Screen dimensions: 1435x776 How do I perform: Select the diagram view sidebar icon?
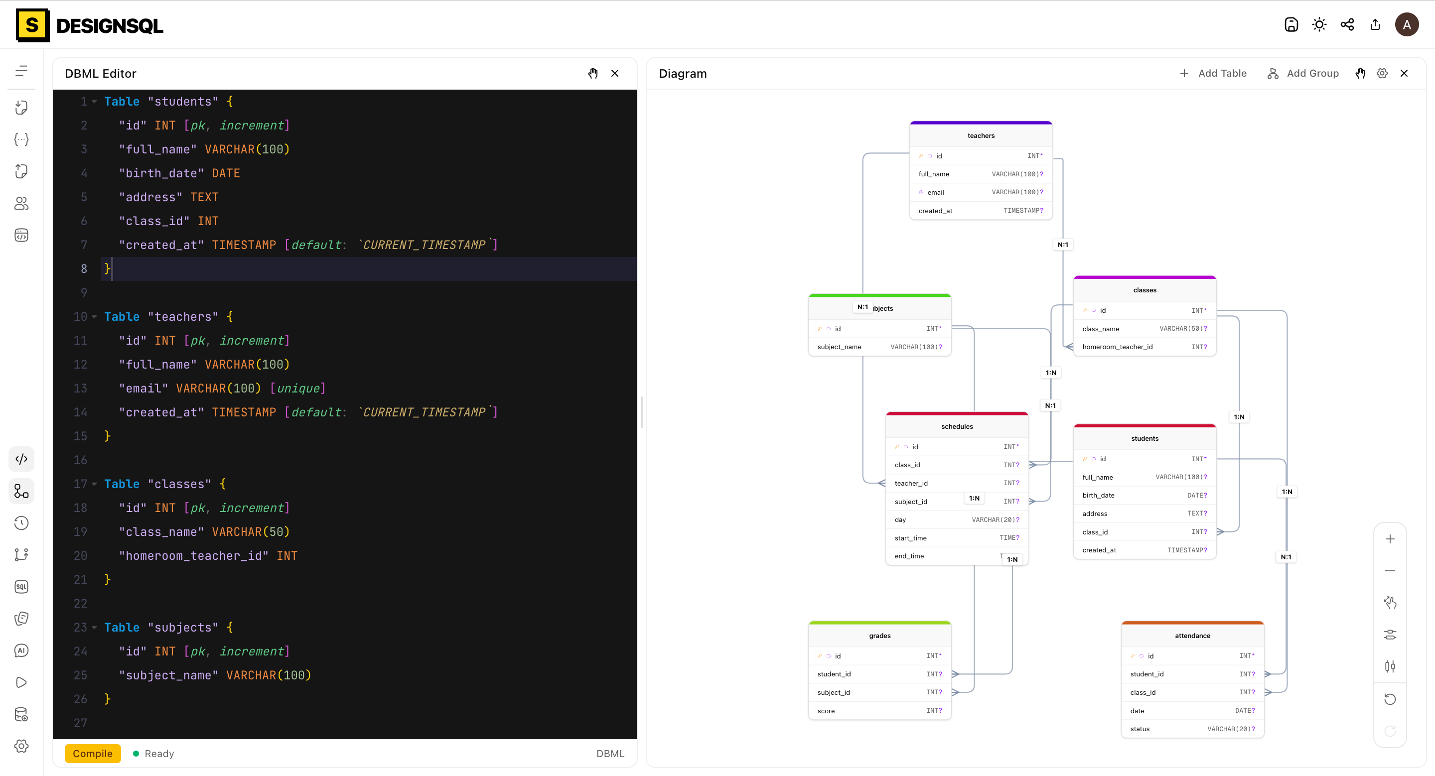[x=21, y=491]
